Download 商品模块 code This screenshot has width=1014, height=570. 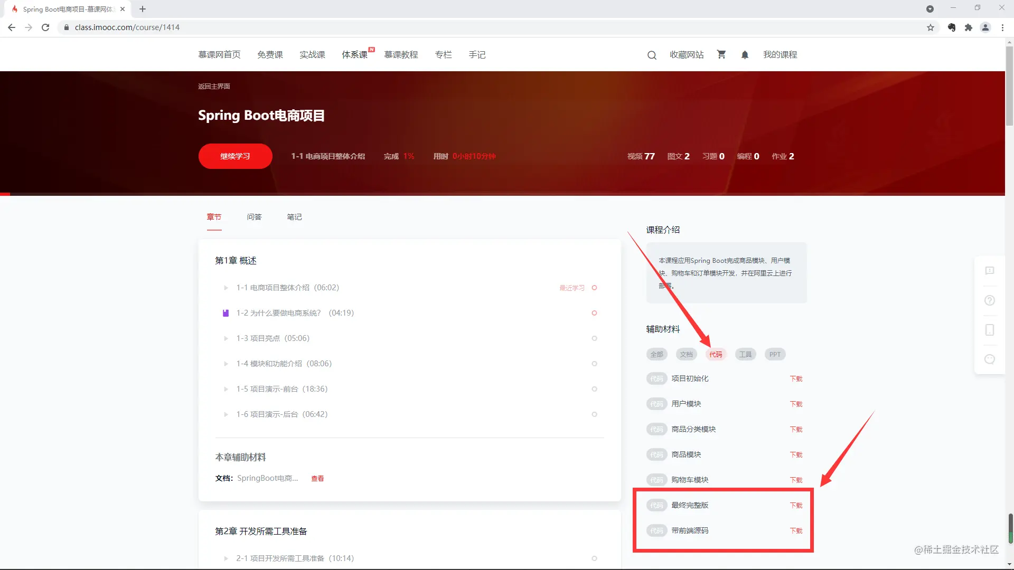click(x=796, y=455)
